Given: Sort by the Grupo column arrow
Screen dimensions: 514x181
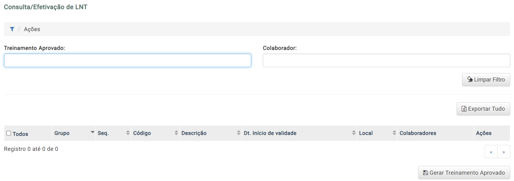Looking at the screenshot, I should [92, 132].
